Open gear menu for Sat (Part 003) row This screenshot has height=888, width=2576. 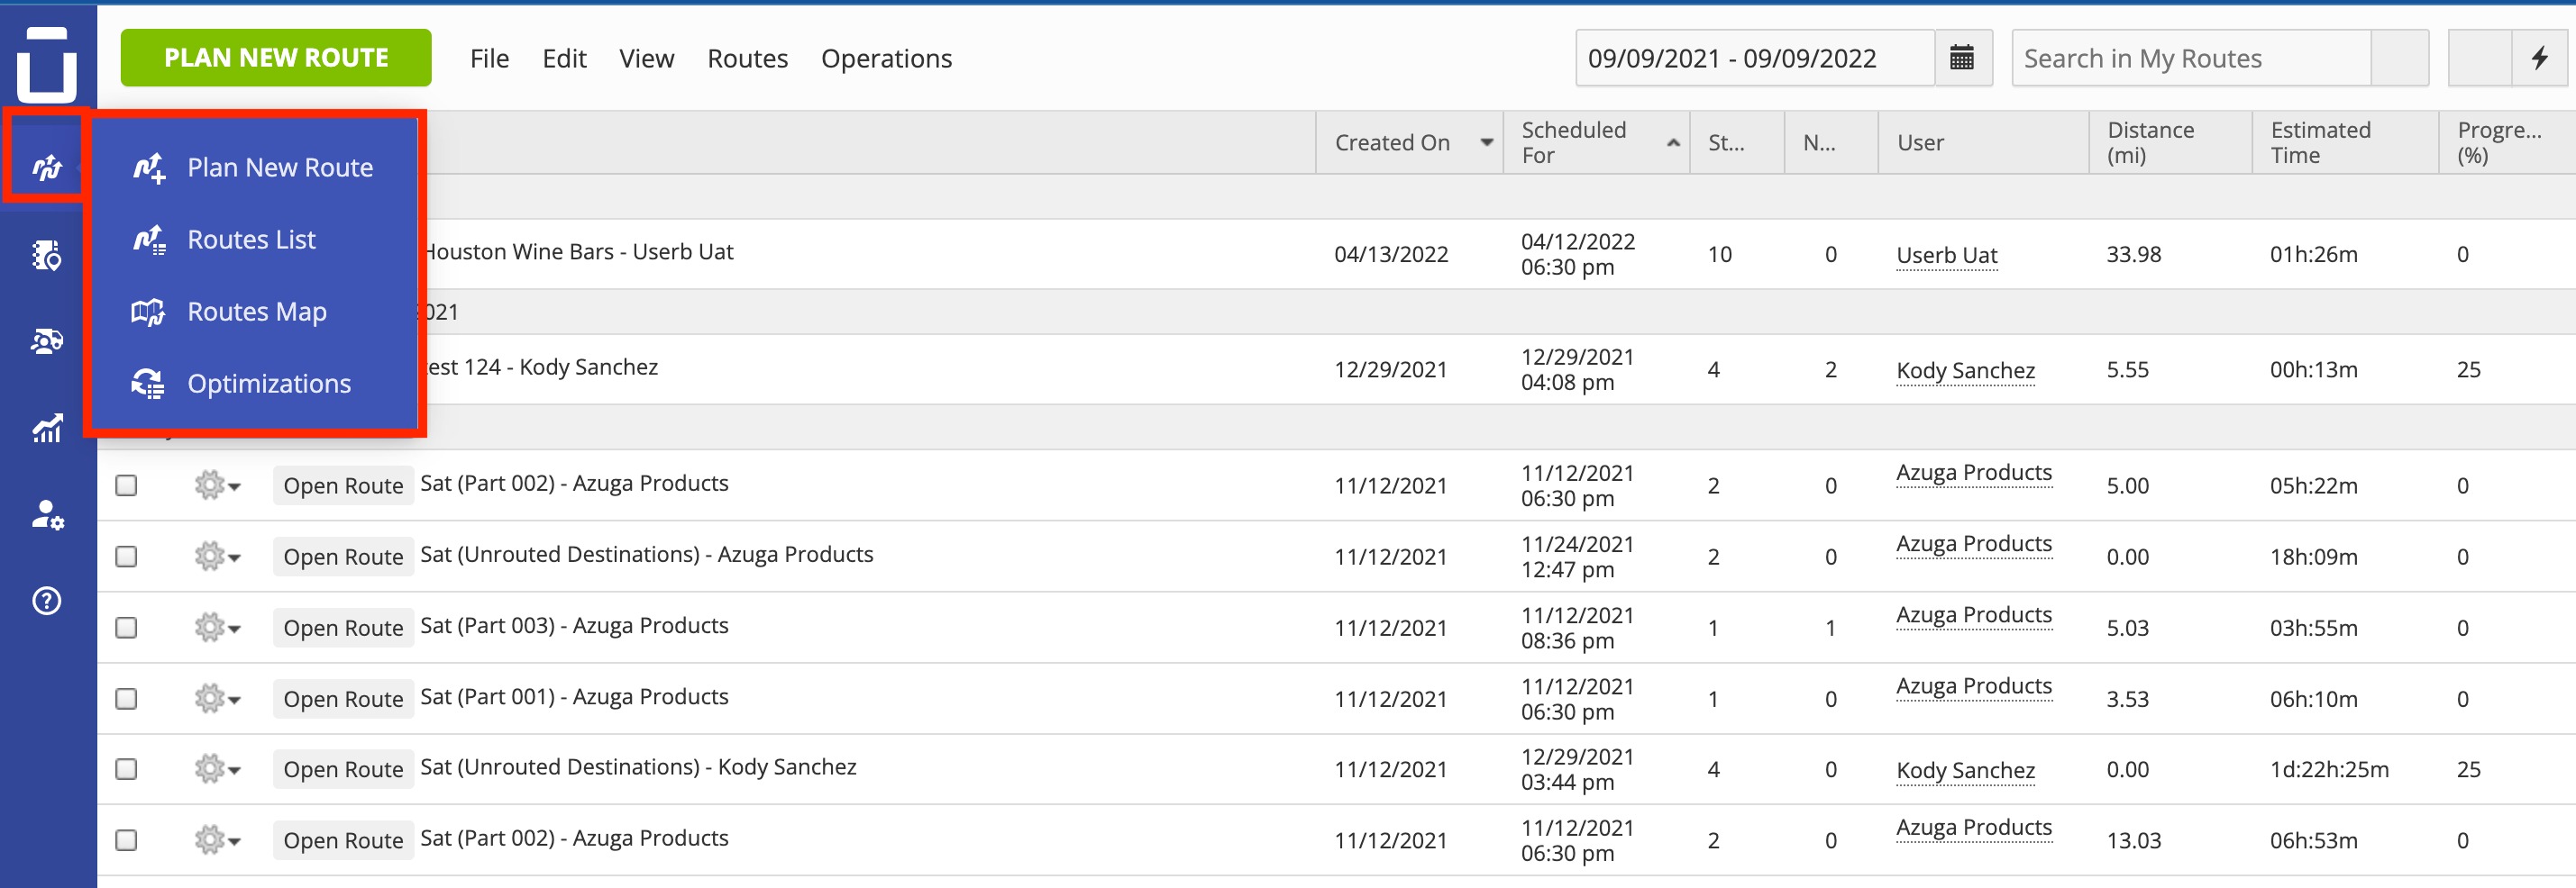[217, 628]
